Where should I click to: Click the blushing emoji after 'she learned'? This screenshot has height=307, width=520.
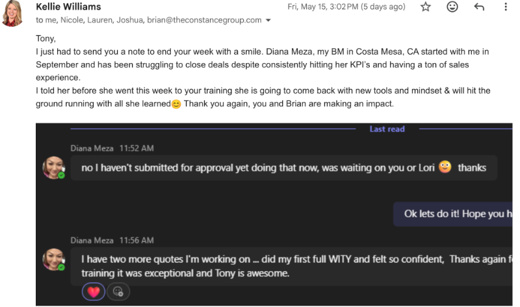point(176,104)
